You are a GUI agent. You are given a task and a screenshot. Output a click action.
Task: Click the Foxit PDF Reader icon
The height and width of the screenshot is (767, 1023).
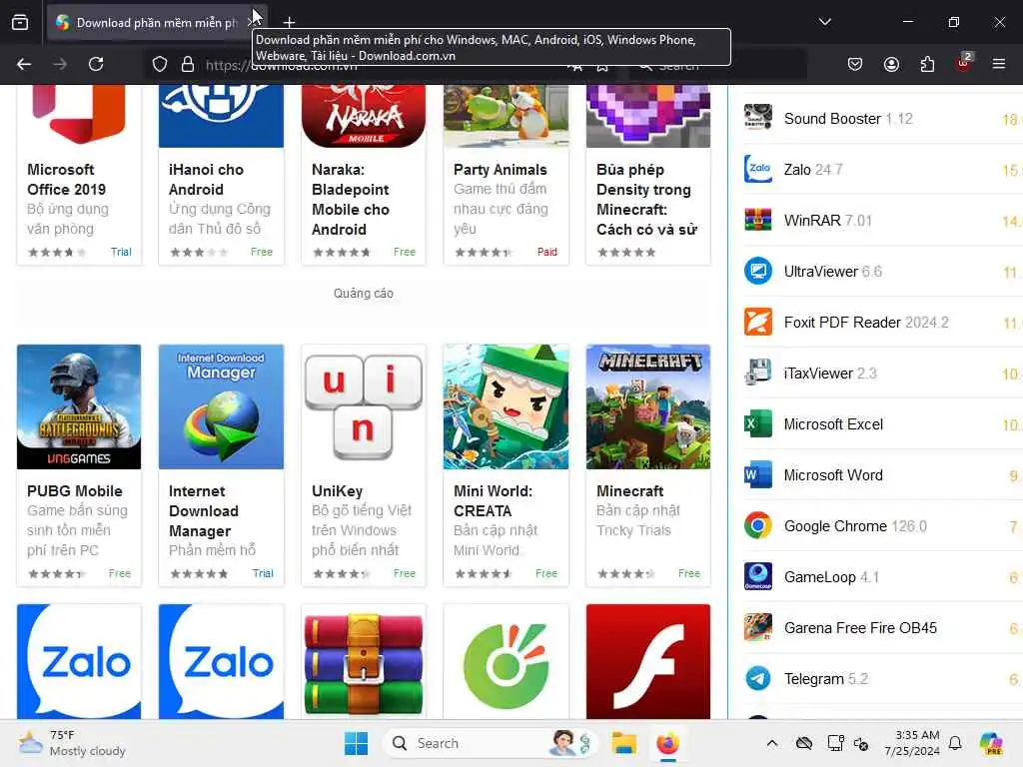point(758,322)
